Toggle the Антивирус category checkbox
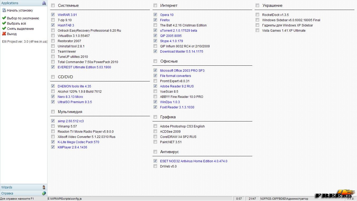Screen dimensions: 357x201 tap(155, 152)
